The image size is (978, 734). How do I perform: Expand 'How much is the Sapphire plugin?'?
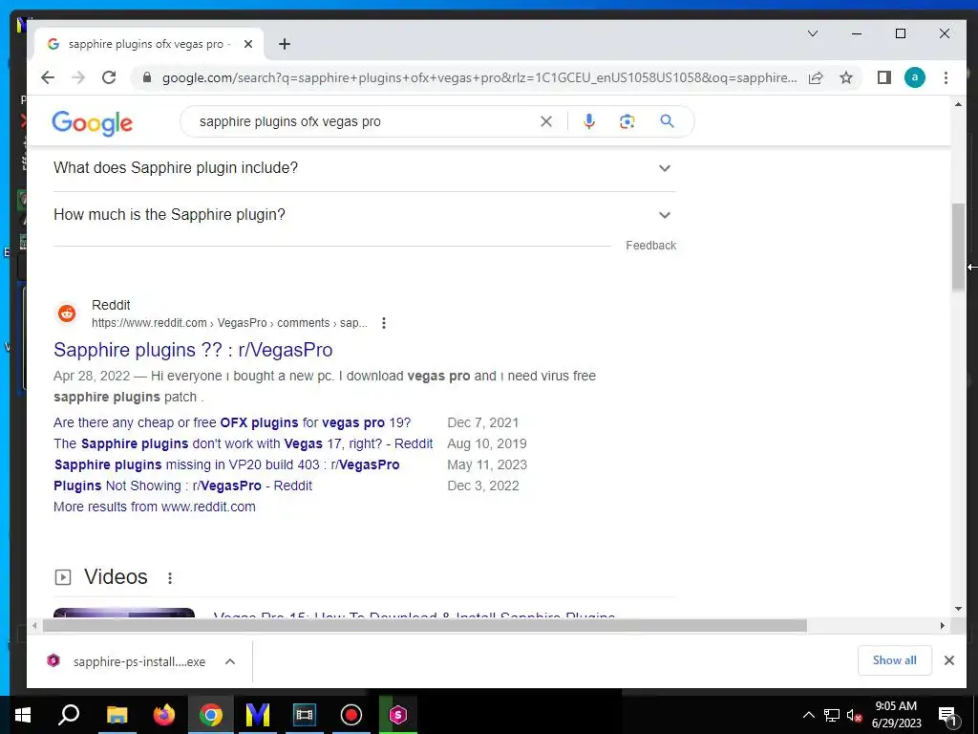pyautogui.click(x=364, y=215)
